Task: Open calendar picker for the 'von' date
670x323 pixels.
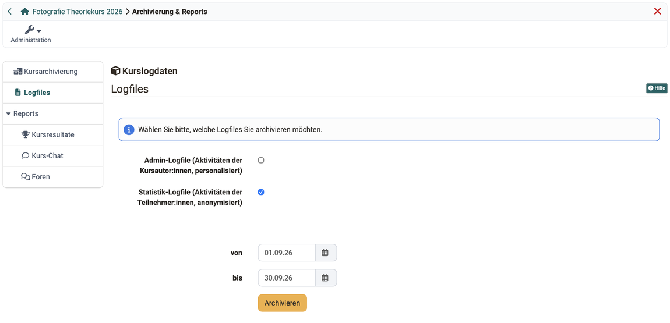Action: tap(326, 253)
